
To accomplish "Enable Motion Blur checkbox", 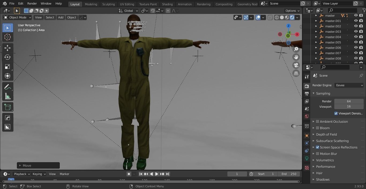I will 318,154.
